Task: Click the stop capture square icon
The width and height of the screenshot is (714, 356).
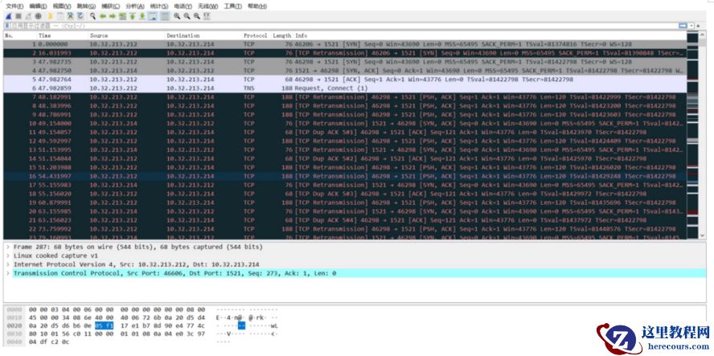Action: tap(18, 15)
